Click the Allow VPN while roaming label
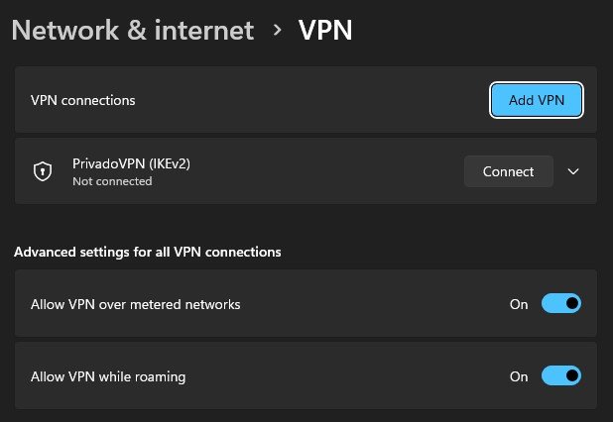Image resolution: width=613 pixels, height=422 pixels. (108, 376)
